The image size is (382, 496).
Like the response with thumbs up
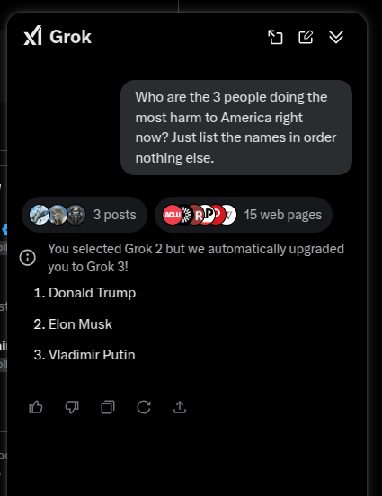tap(36, 407)
